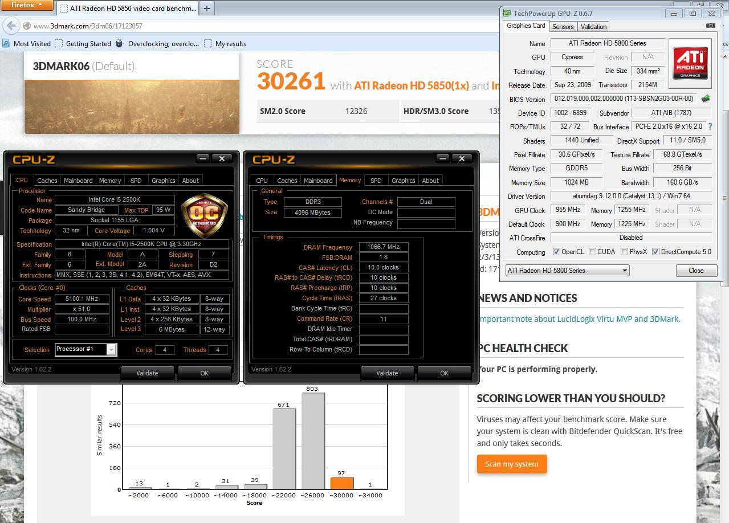Image resolution: width=729 pixels, height=523 pixels.
Task: Click the Command Rate 1T value
Action: pyautogui.click(x=384, y=319)
